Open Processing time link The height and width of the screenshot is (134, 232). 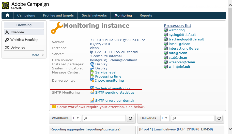tap(108, 76)
